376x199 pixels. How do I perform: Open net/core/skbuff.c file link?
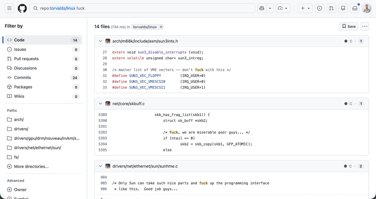[128, 104]
